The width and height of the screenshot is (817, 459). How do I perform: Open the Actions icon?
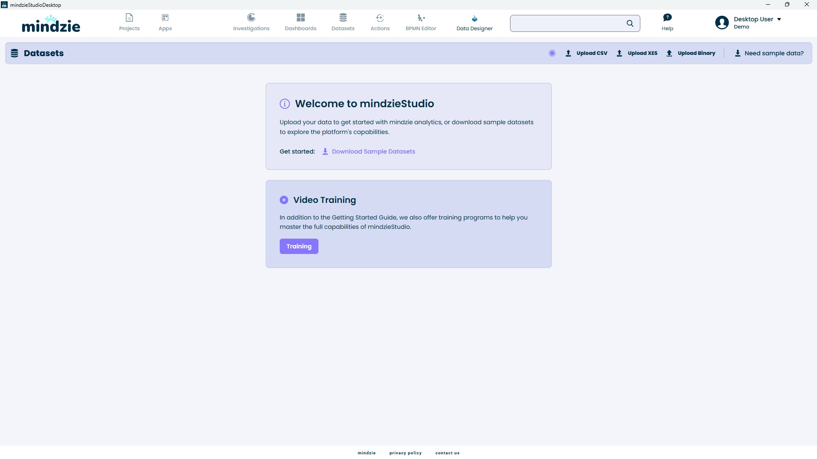(x=380, y=17)
